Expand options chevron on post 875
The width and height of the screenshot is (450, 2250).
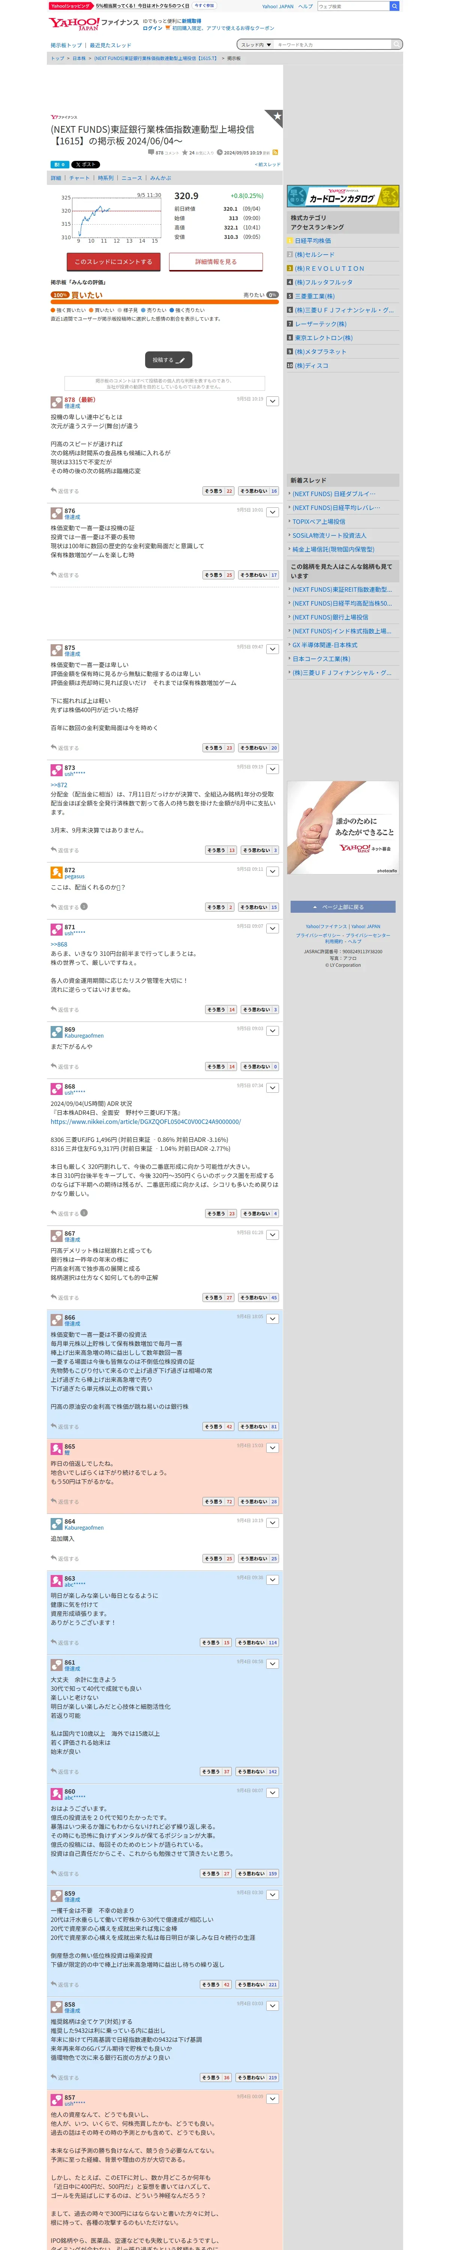coord(273,650)
